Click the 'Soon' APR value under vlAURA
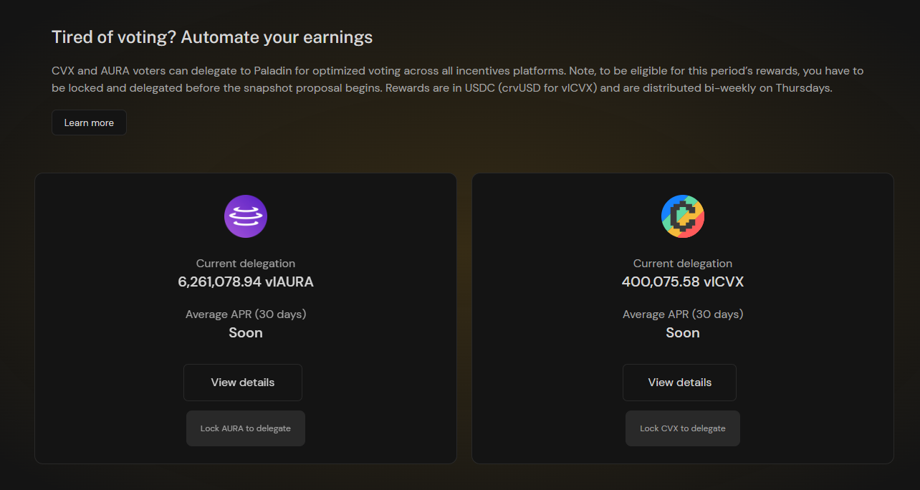Screen dimensions: 920x490 tap(246, 333)
